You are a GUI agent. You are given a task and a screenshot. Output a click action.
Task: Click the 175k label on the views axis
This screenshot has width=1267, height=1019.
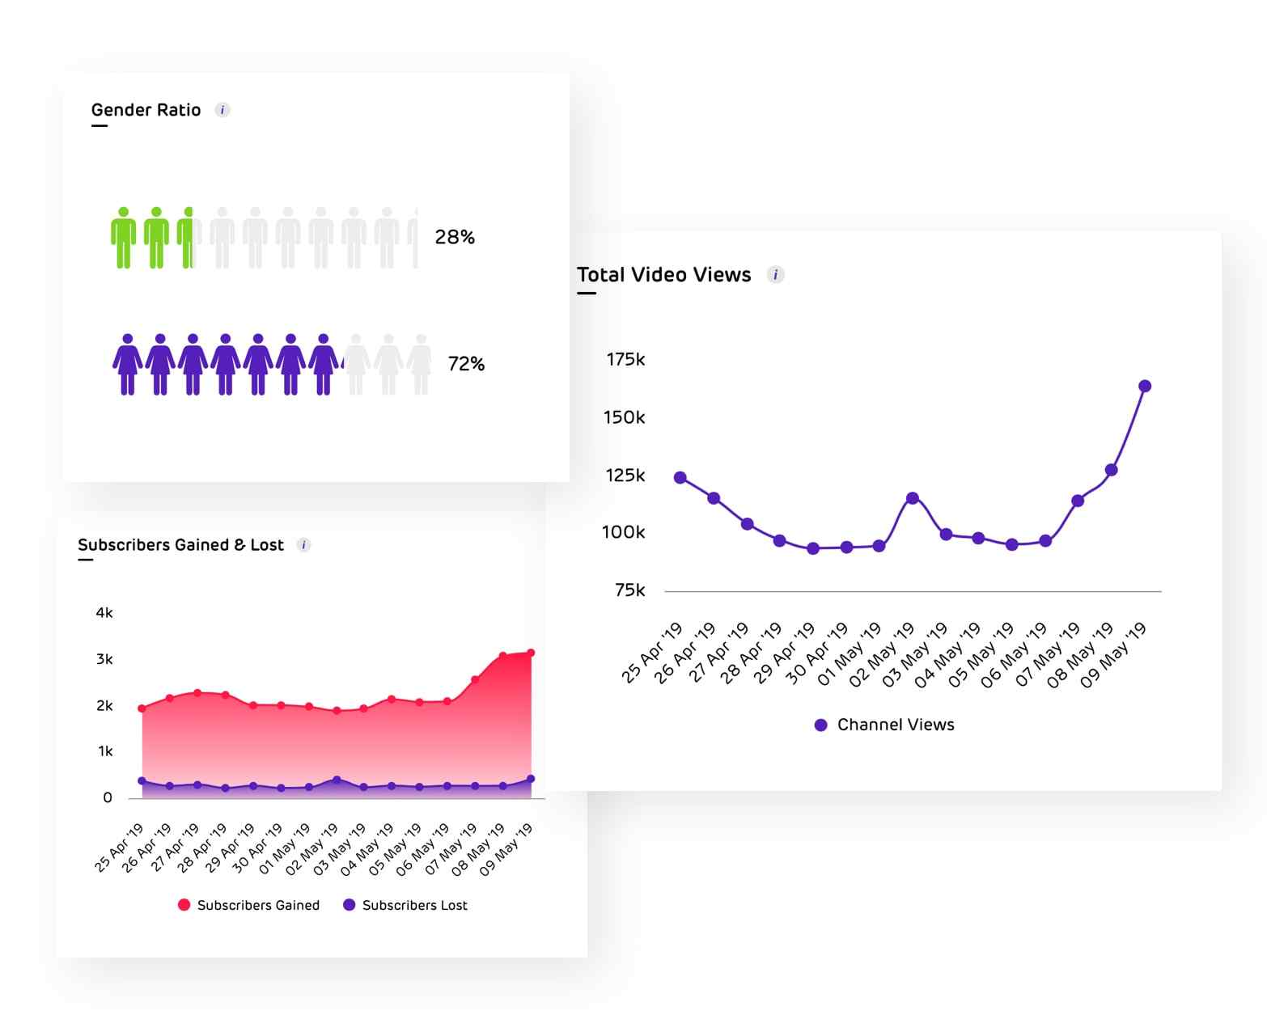(x=625, y=360)
